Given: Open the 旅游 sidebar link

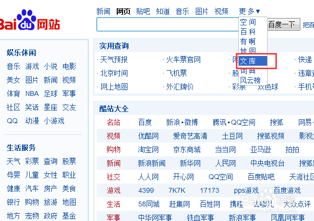Looking at the screenshot, I should (50, 202).
